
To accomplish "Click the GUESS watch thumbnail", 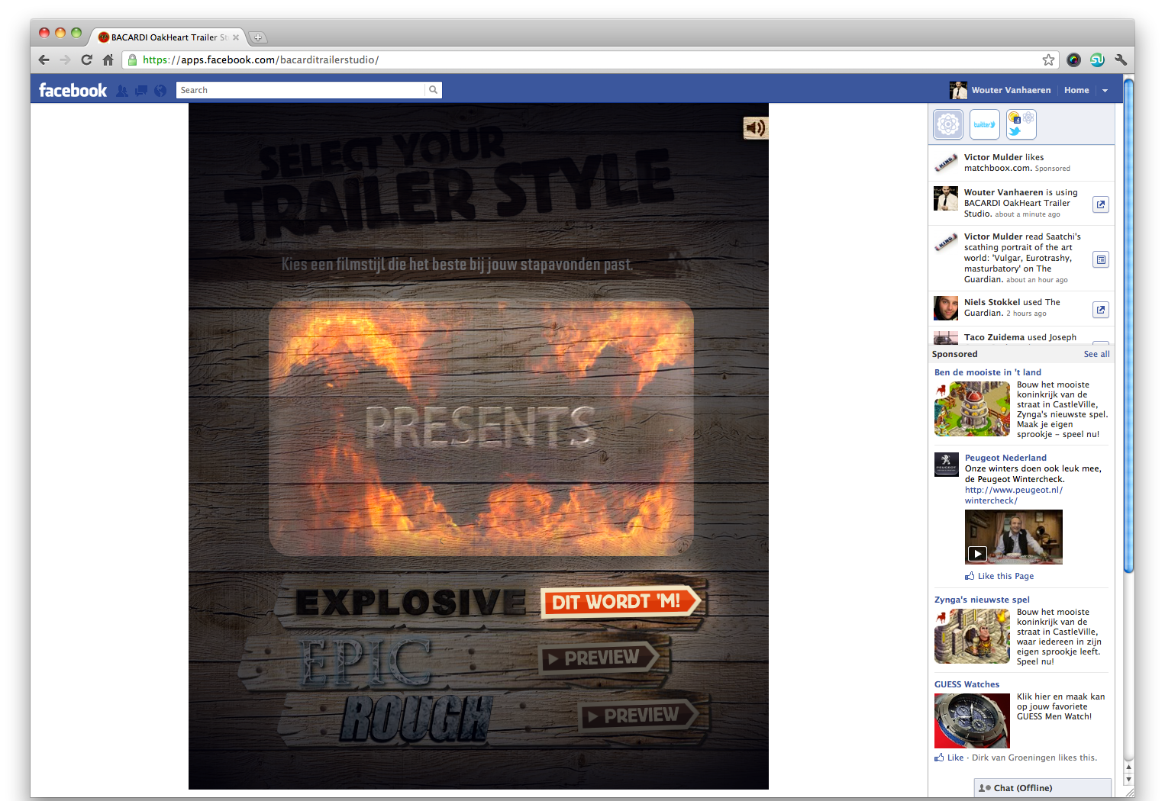I will [x=972, y=720].
